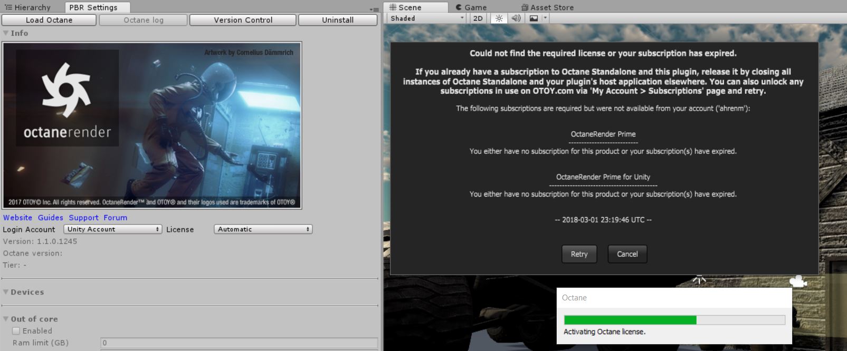This screenshot has width=847, height=351.
Task: Switch to Hierarchy tab
Action: point(28,7)
